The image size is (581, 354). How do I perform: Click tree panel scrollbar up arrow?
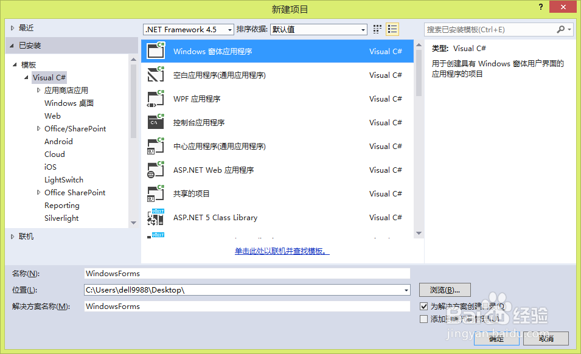133,60
